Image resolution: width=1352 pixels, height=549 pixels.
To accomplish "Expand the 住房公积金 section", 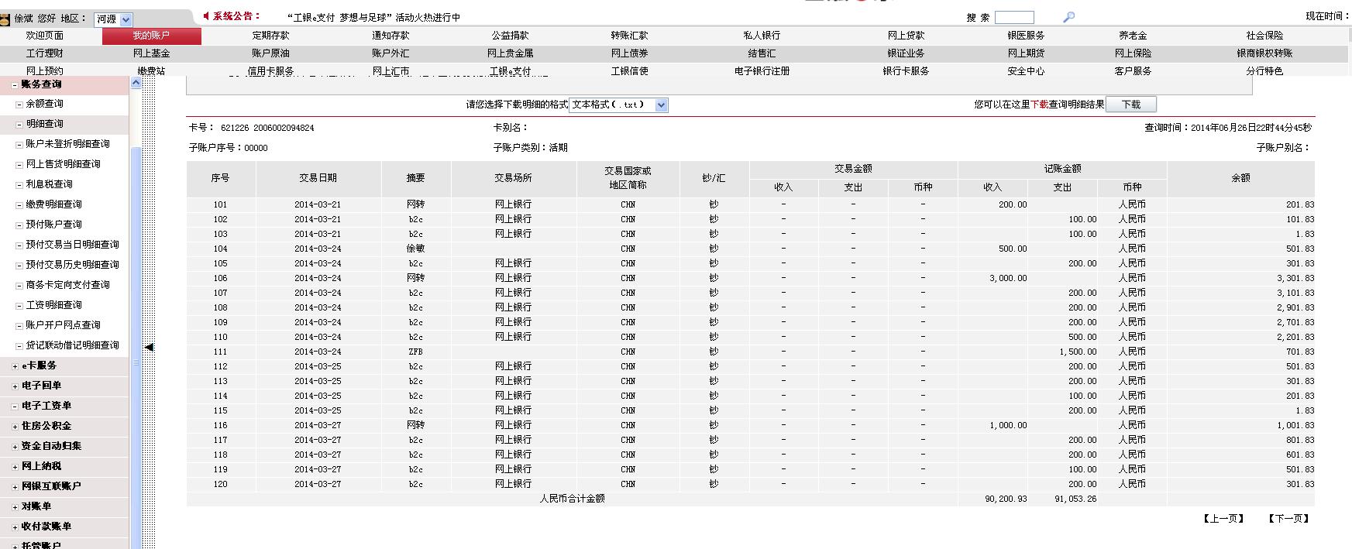I will coord(15,426).
